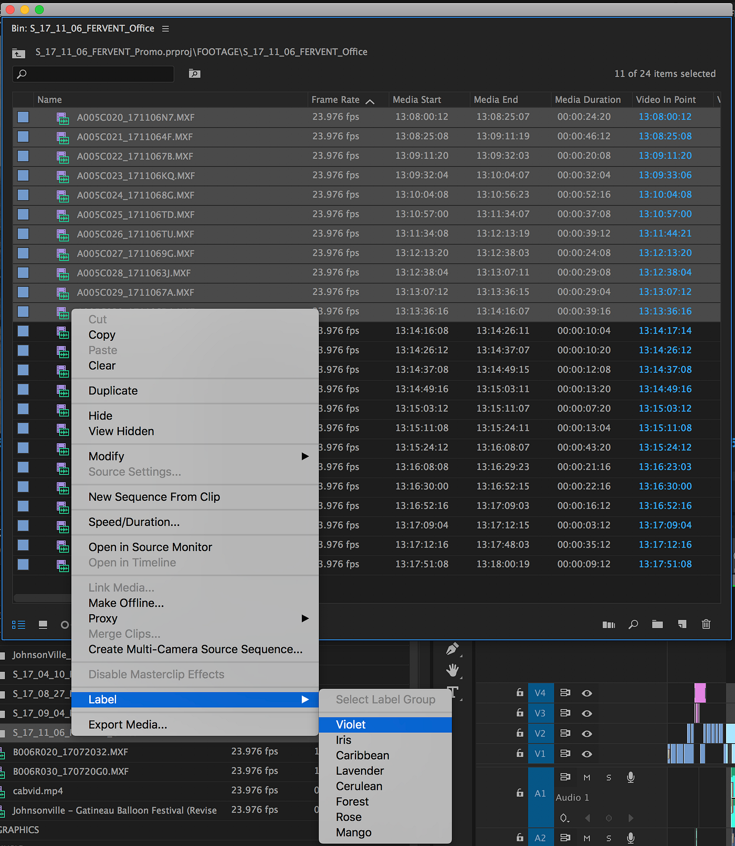Select the cabvid.mp4 clip in Project panel
735x846 pixels.
[x=38, y=791]
